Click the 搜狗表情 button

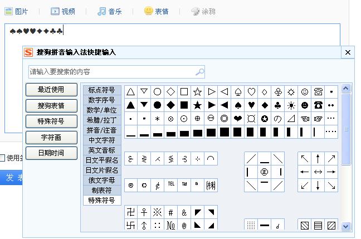tap(51, 106)
